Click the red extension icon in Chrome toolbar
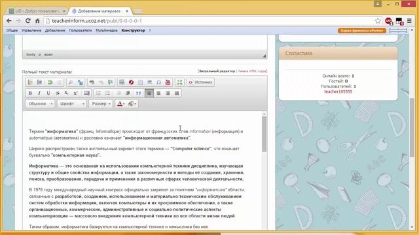419x235 pixels. tap(388, 21)
